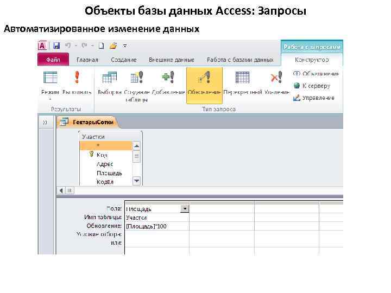Select the Площадь field in Участки table
The height and width of the screenshot is (293, 391).
point(106,173)
